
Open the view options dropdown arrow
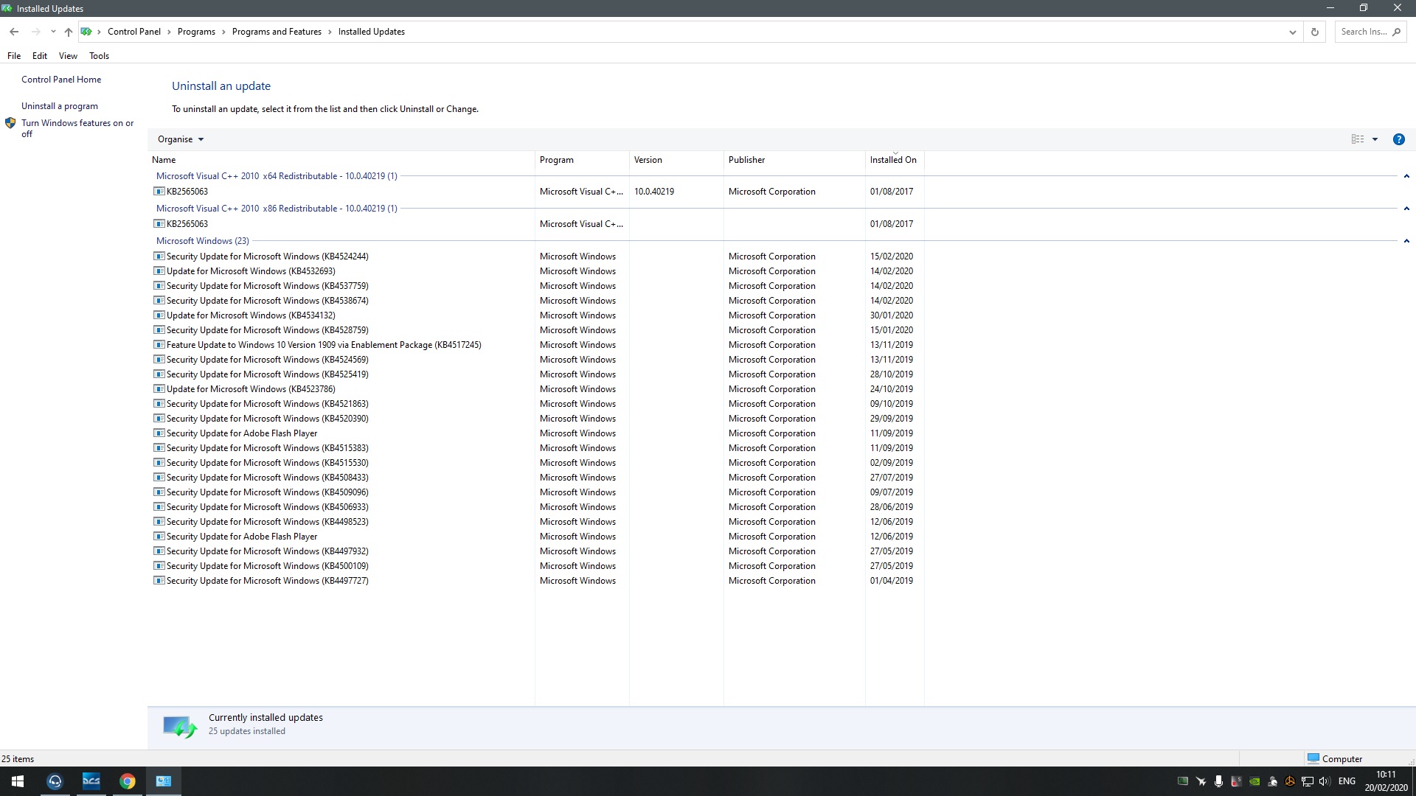pyautogui.click(x=1375, y=139)
